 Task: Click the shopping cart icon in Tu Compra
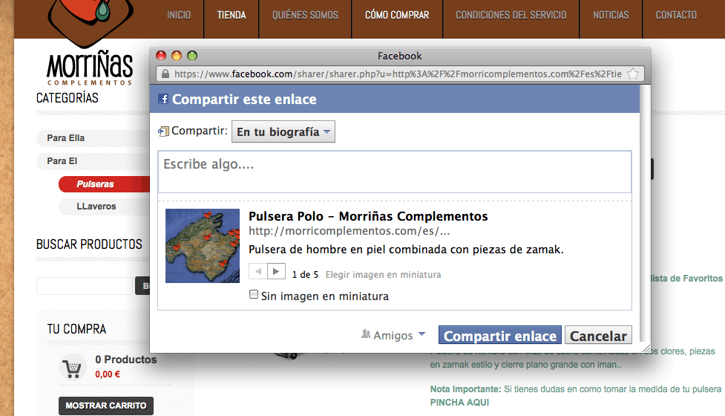[72, 368]
